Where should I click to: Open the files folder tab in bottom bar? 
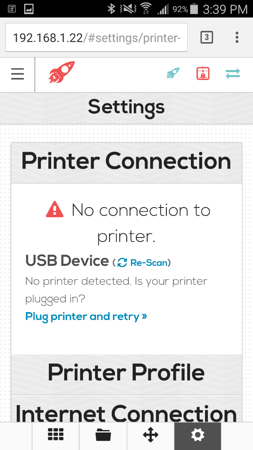(x=103, y=435)
